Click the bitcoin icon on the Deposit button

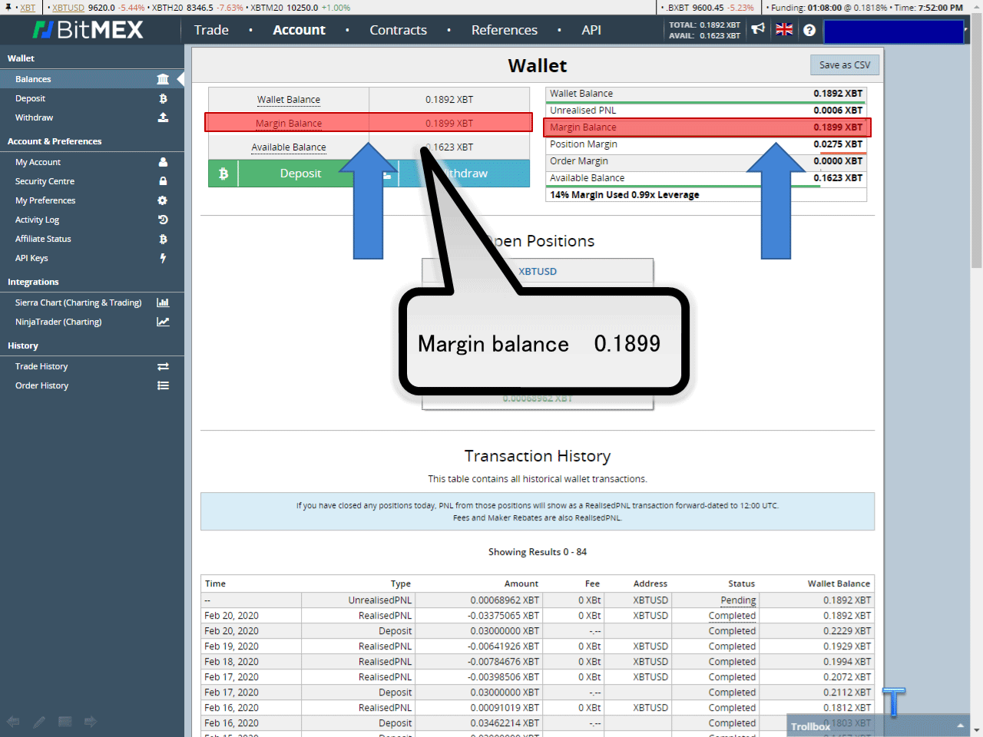click(223, 174)
